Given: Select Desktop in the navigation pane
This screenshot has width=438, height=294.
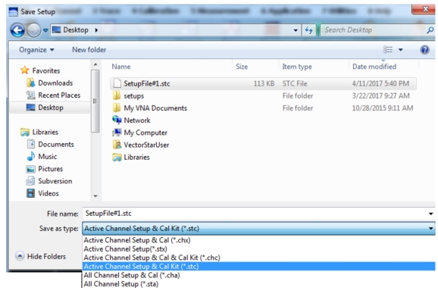Looking at the screenshot, I should [50, 108].
